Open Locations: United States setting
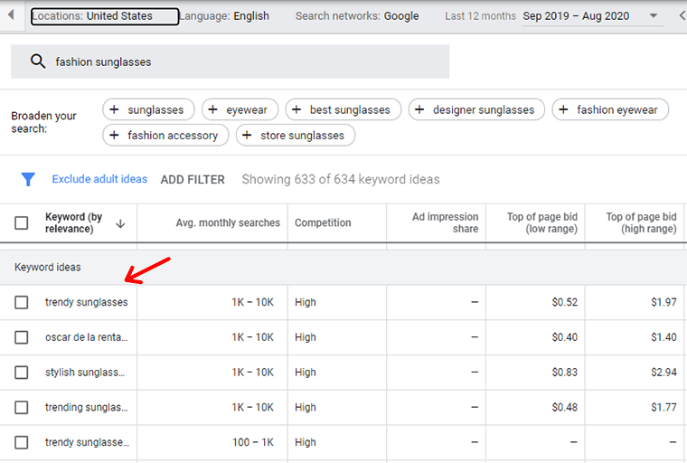Image resolution: width=687 pixels, height=463 pixels. [x=105, y=16]
